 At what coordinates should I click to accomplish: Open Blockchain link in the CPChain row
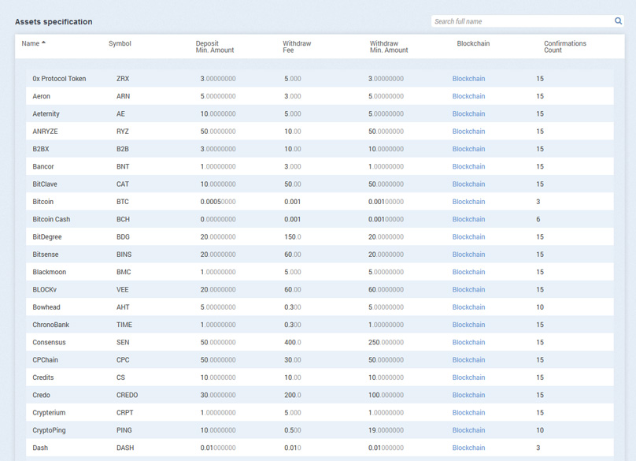[x=468, y=360]
